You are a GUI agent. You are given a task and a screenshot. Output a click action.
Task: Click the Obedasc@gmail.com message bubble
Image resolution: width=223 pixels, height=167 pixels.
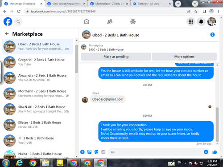coord(107,99)
